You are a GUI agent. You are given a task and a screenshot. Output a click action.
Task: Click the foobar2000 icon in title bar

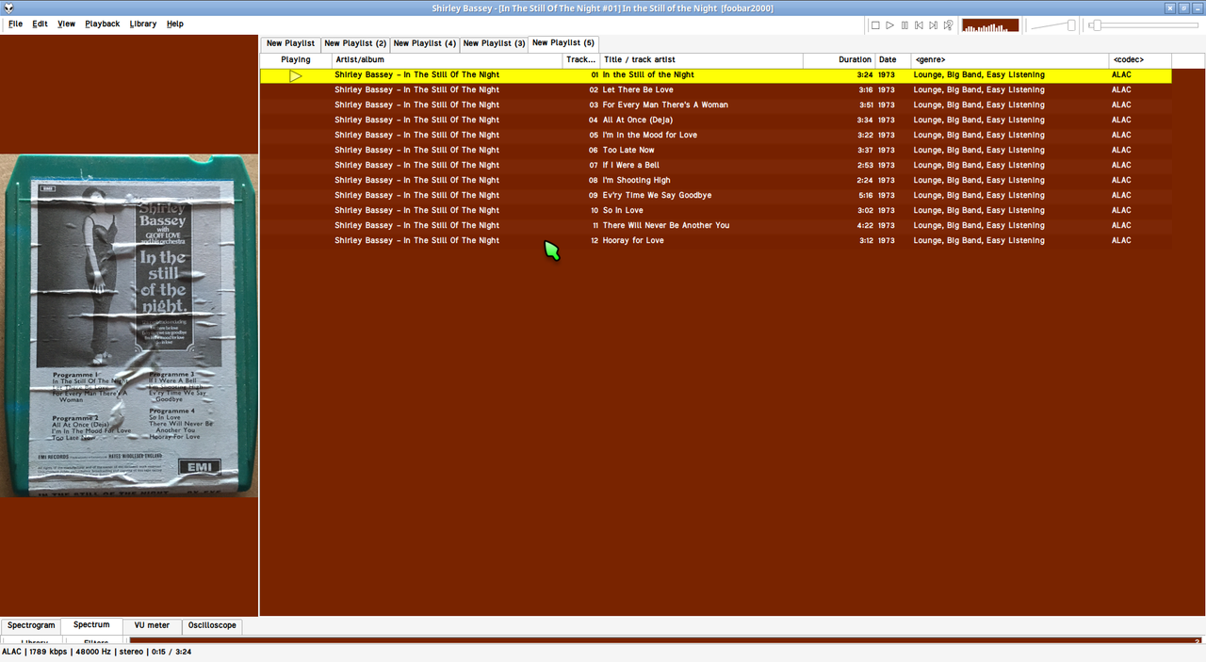click(8, 8)
